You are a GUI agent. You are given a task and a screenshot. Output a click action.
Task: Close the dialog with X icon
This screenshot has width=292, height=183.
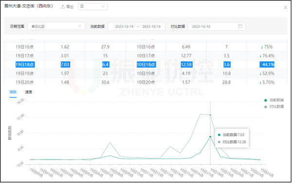[x=285, y=7]
